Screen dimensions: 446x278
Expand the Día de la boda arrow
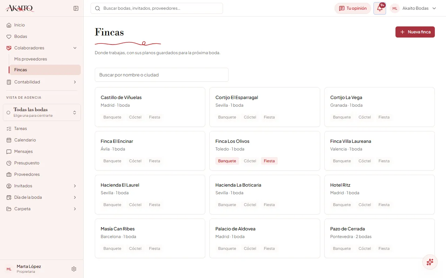(x=75, y=197)
